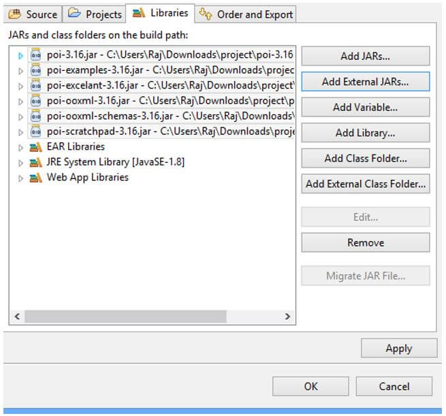Click the Order and Export tab icon
Screen dimensions: 446x416
[206, 14]
